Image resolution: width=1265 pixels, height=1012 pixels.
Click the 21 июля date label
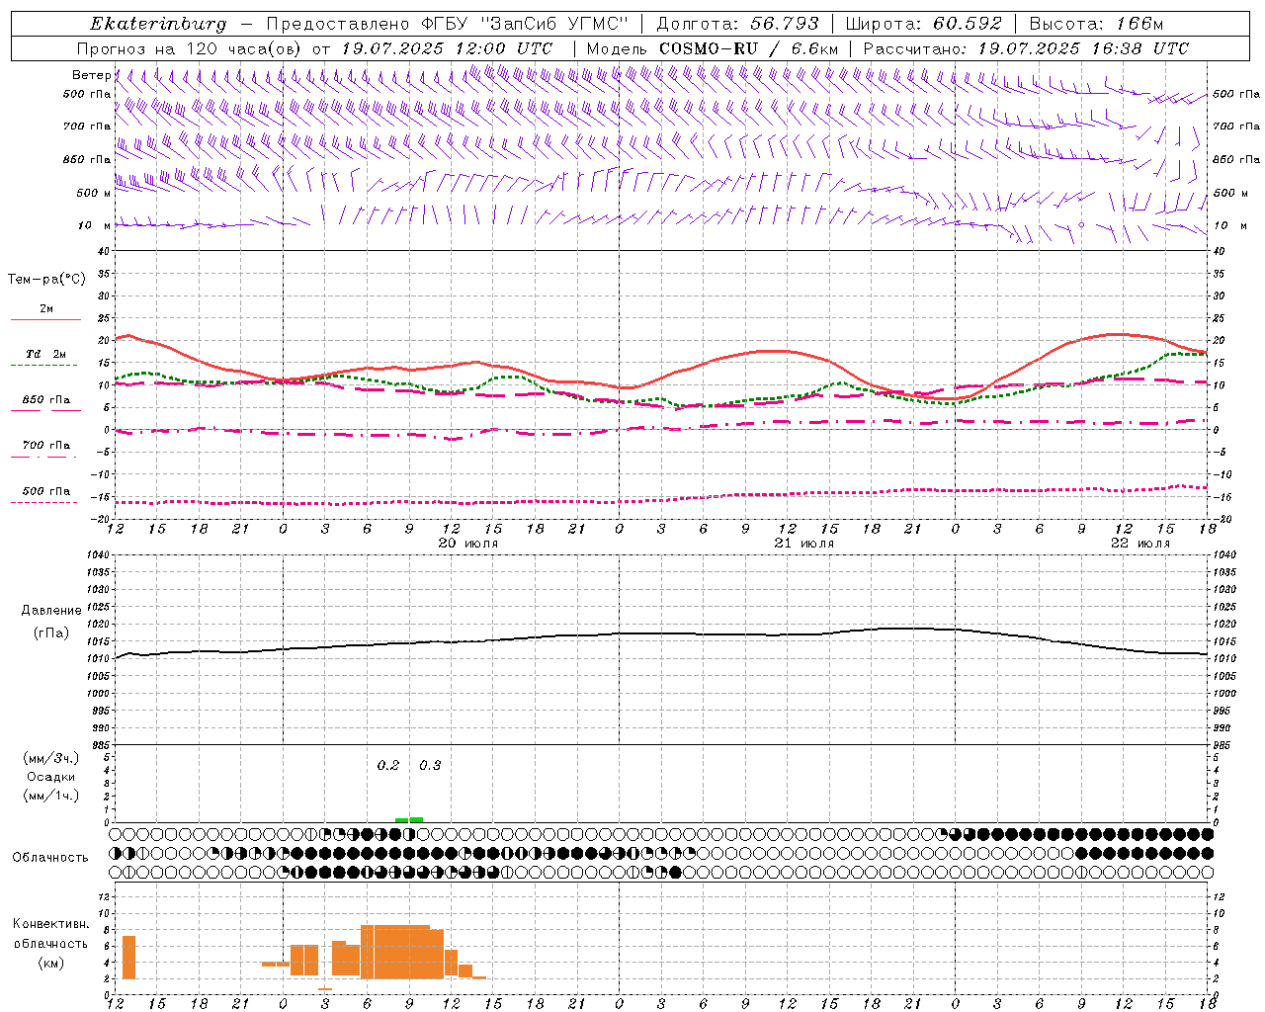(x=805, y=544)
